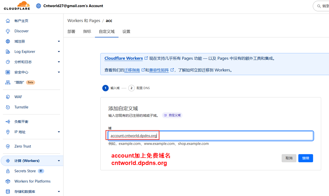Open the 设置 tab
Viewport: 329px width, 196px height.
[126, 32]
